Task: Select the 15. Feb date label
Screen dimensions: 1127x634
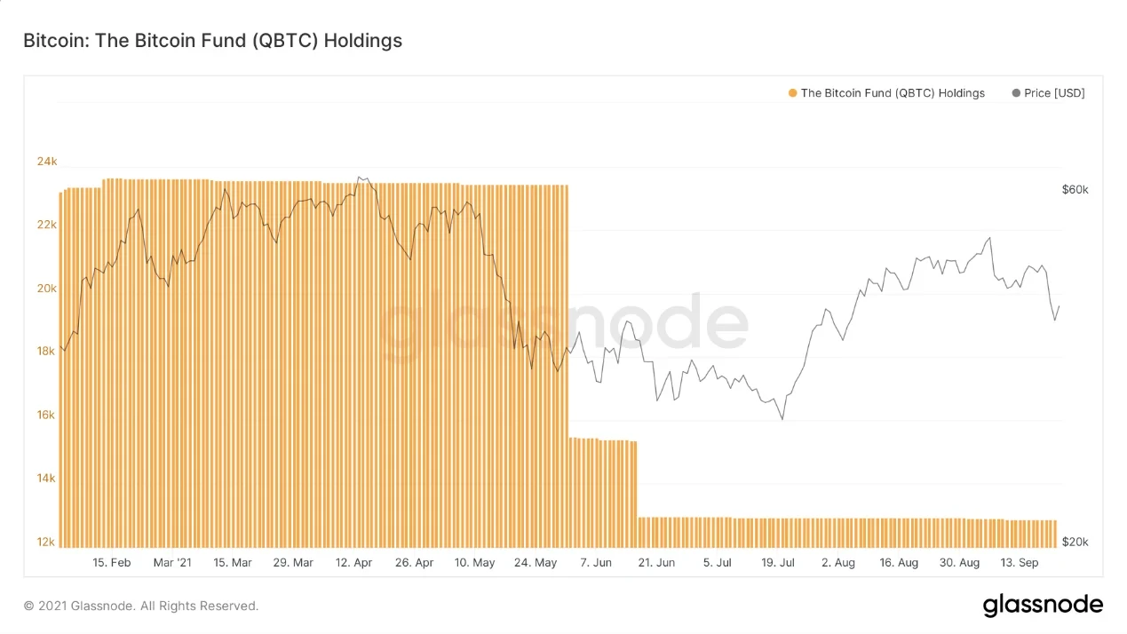Action: (111, 563)
